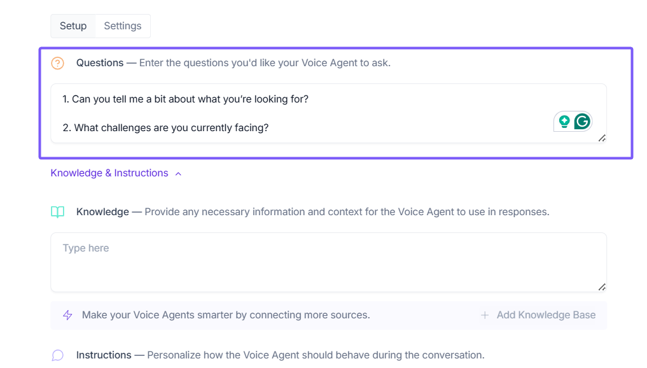Click the Instructions speech bubble icon
The height and width of the screenshot is (368, 647).
(58, 355)
